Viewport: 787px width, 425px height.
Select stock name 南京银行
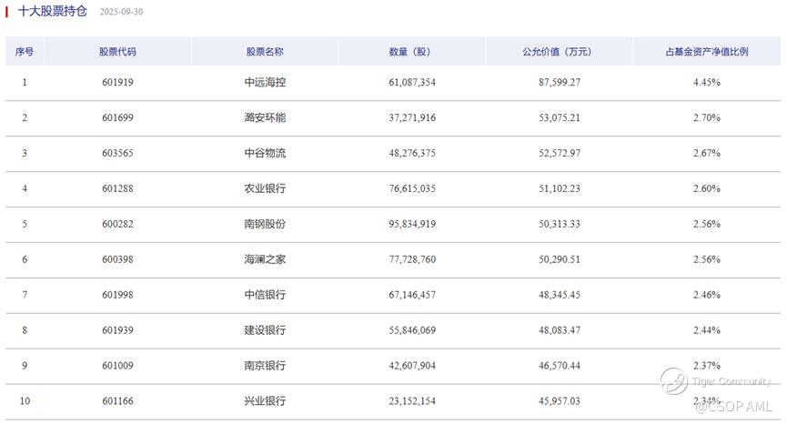[265, 366]
